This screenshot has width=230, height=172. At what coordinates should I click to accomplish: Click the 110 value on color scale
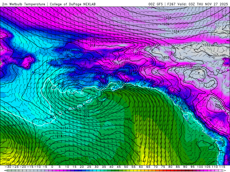point(215,167)
